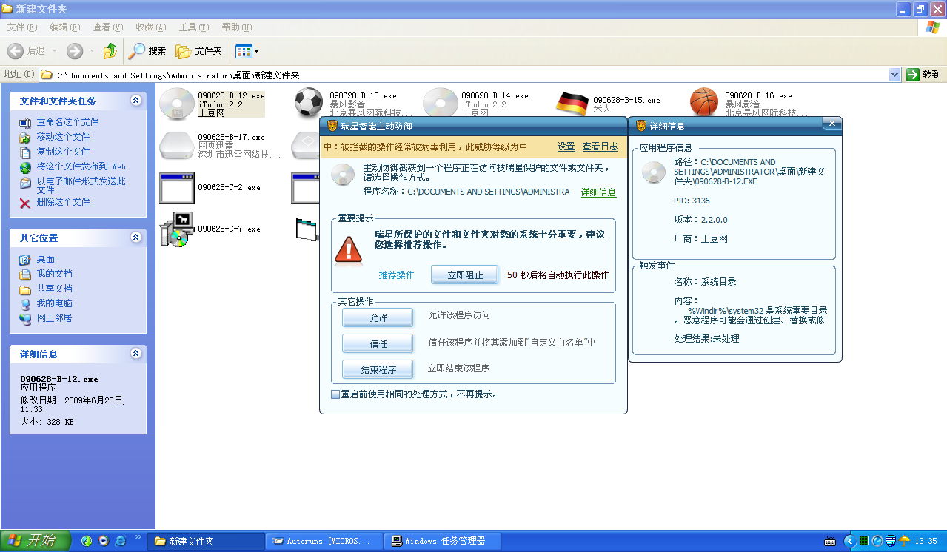Launch Internet Explorer from Quick Launch
This screenshot has width=947, height=552.
coord(121,542)
